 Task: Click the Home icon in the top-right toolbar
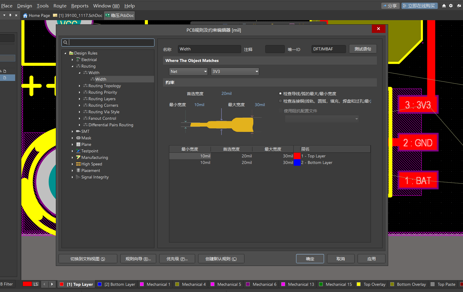[444, 5]
